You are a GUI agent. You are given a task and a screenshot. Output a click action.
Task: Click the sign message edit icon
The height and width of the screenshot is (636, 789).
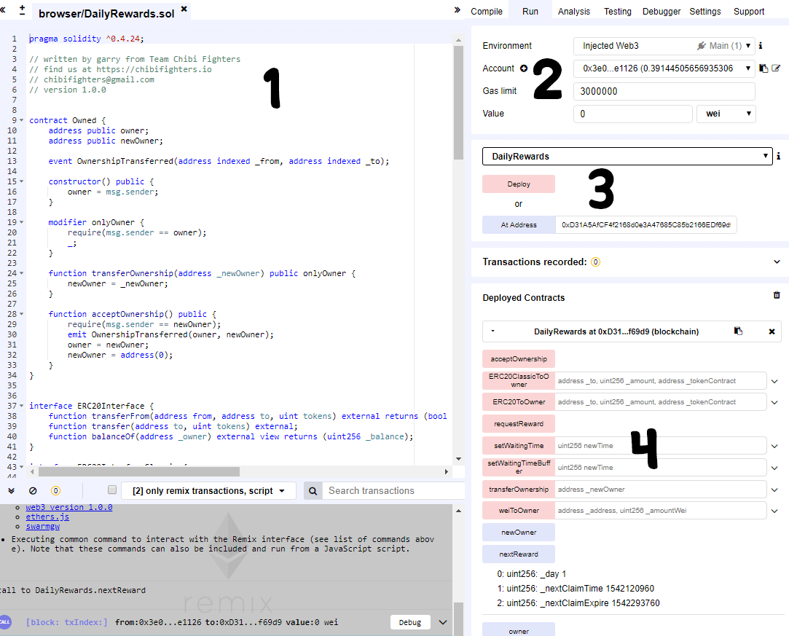point(776,68)
